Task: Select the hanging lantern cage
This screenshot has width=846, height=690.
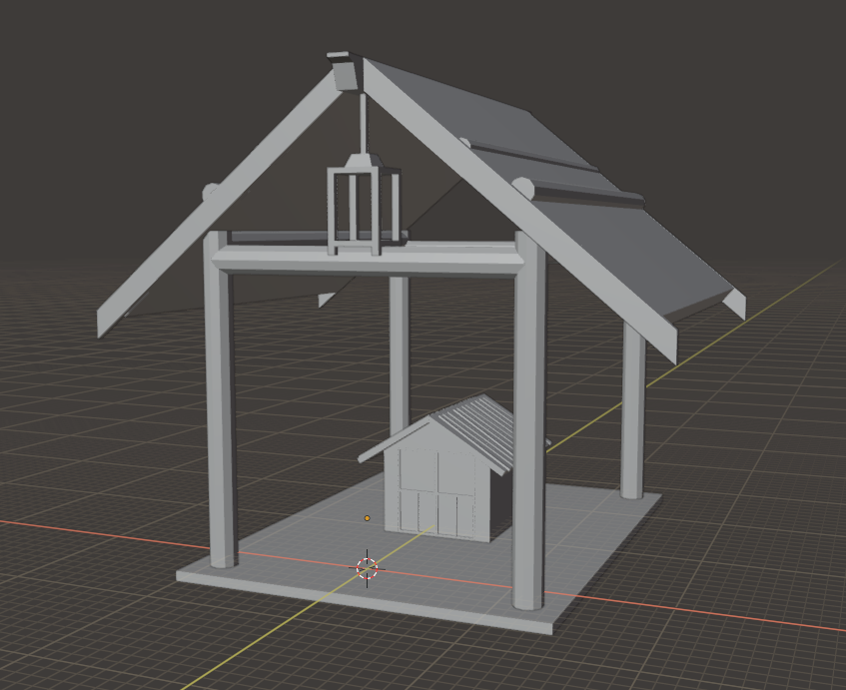Action: click(x=364, y=205)
